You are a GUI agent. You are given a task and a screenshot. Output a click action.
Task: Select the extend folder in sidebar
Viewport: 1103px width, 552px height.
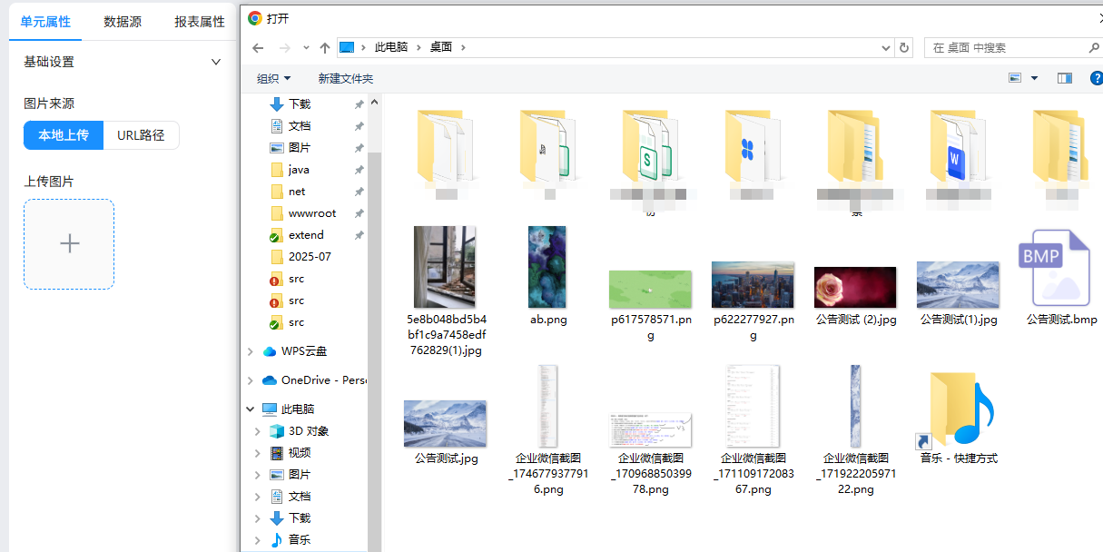click(x=306, y=235)
